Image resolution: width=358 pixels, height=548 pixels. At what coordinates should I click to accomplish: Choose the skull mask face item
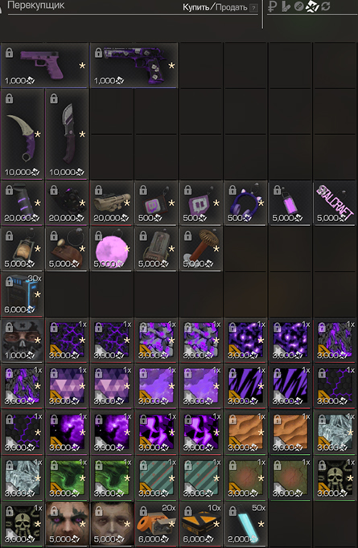tap(23, 340)
